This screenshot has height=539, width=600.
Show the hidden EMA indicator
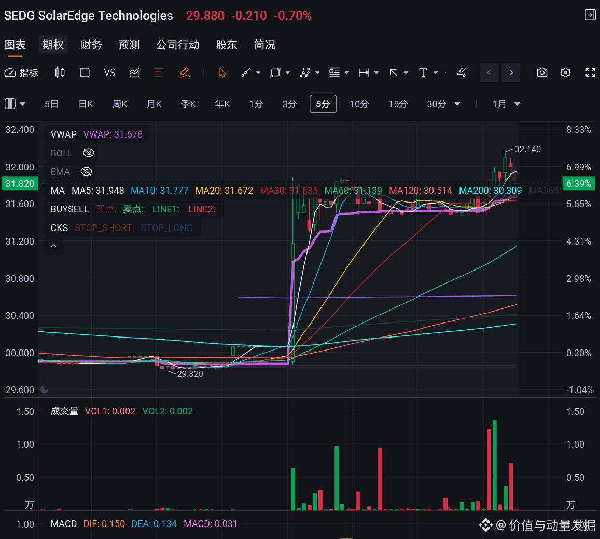pyautogui.click(x=87, y=172)
